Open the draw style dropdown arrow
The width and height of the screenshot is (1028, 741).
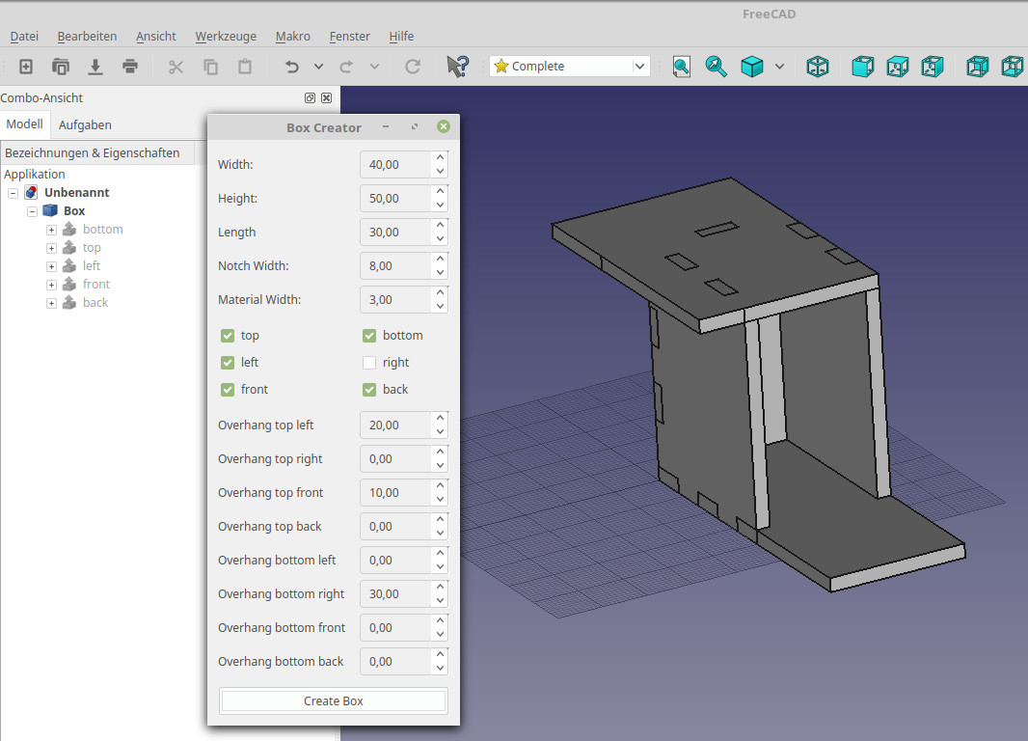pyautogui.click(x=779, y=67)
